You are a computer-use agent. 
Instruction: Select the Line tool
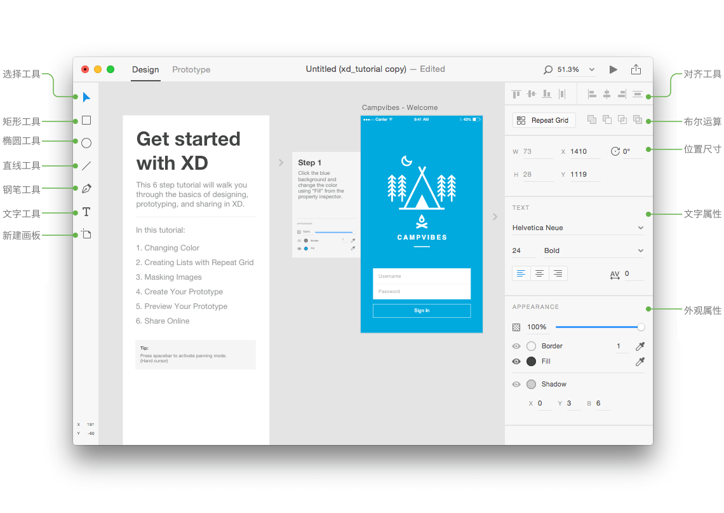(x=86, y=165)
